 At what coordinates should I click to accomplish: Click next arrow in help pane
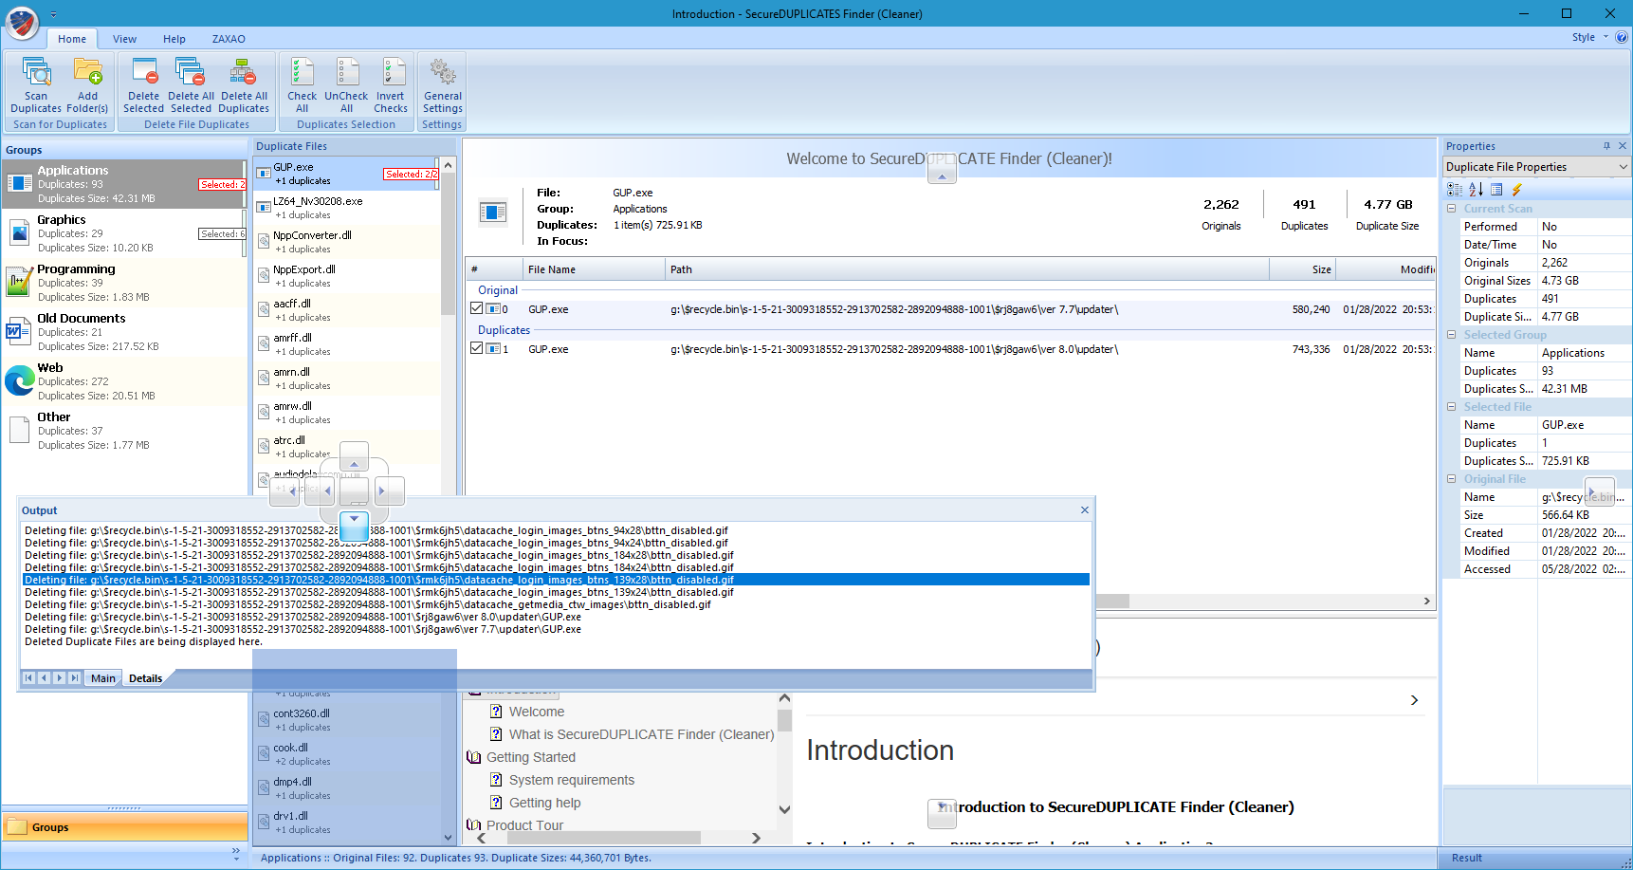(1414, 700)
